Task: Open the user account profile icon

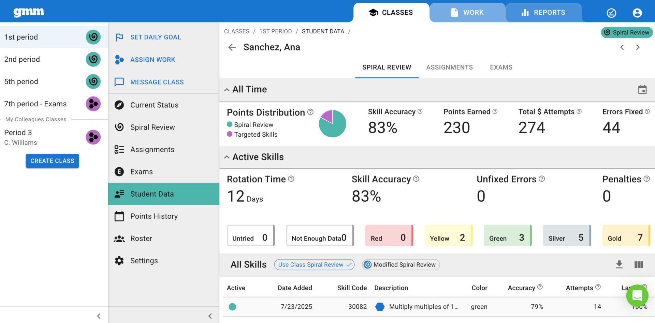Action: pos(637,13)
